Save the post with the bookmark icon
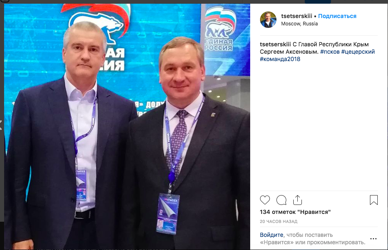The image size is (388, 250). pyautogui.click(x=374, y=200)
